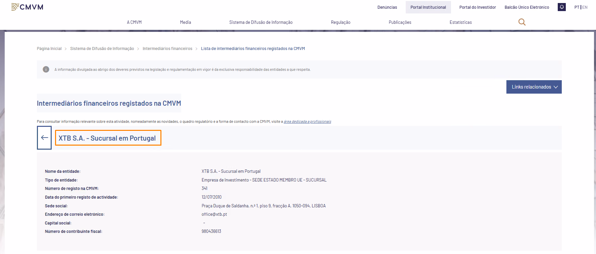Open the Estatísticas menu

461,22
